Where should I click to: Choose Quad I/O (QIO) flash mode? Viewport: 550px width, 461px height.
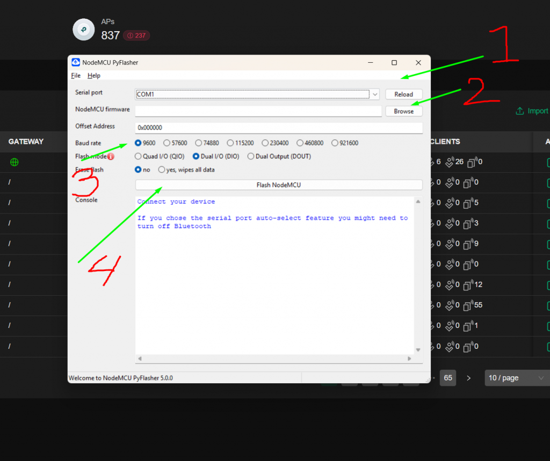tap(138, 156)
